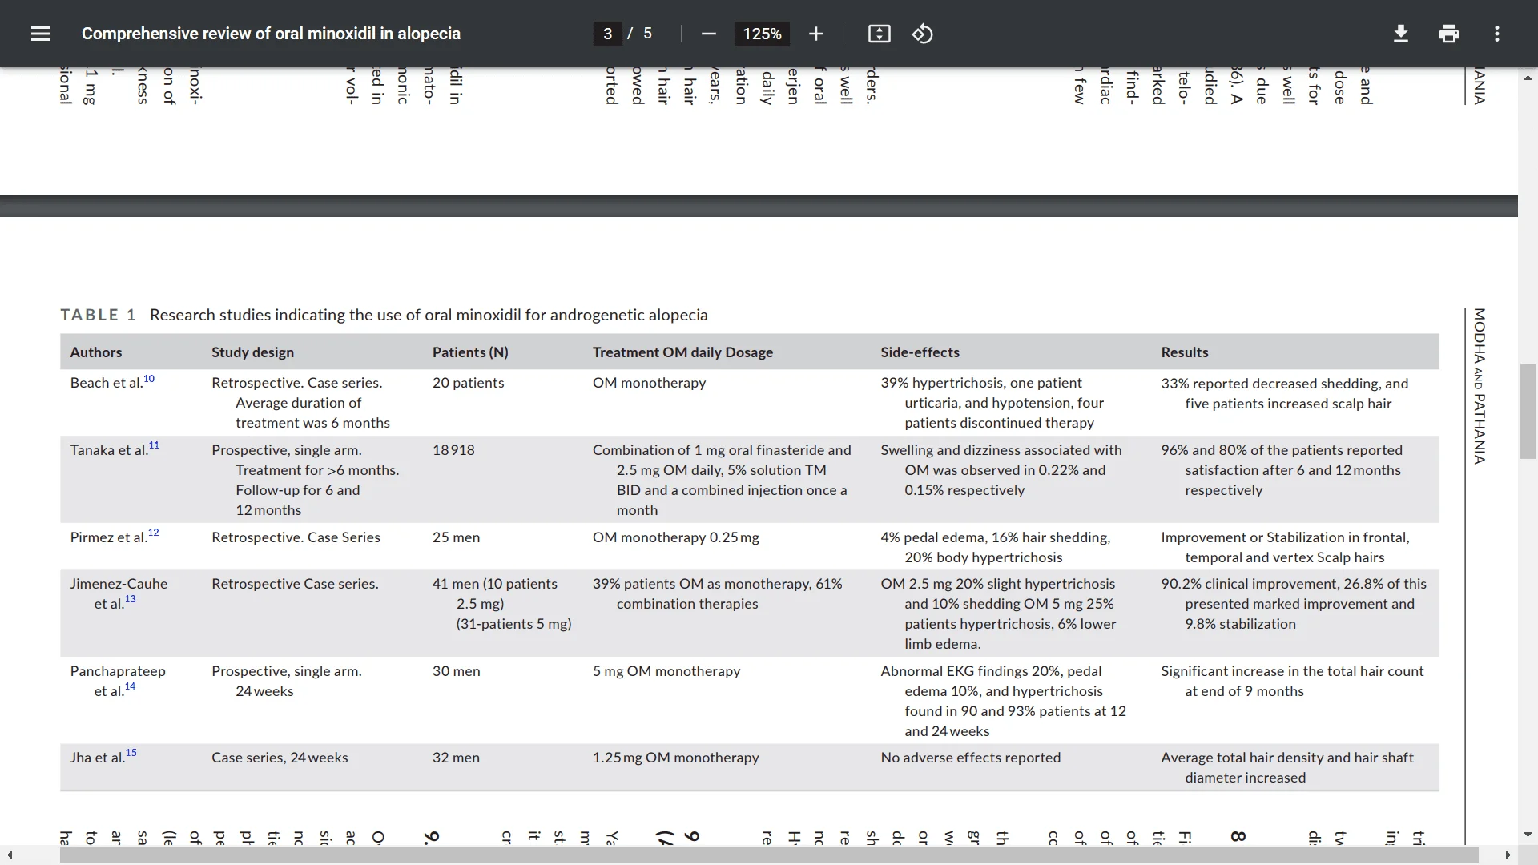The width and height of the screenshot is (1538, 865).
Task: Click the 'Side-effects' column header
Action: pyautogui.click(x=920, y=352)
